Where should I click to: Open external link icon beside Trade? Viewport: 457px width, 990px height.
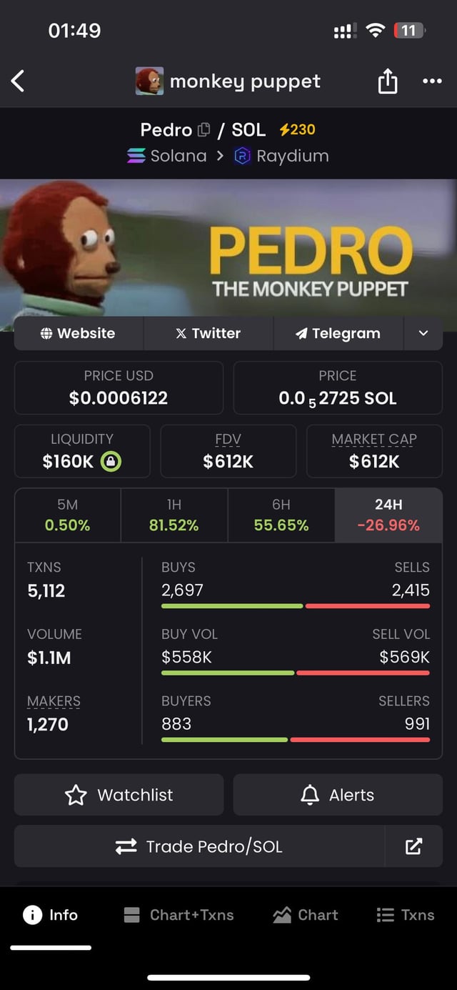coord(413,847)
